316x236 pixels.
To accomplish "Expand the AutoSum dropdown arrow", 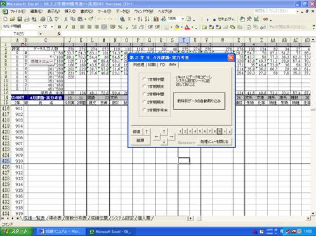I will [x=135, y=19].
